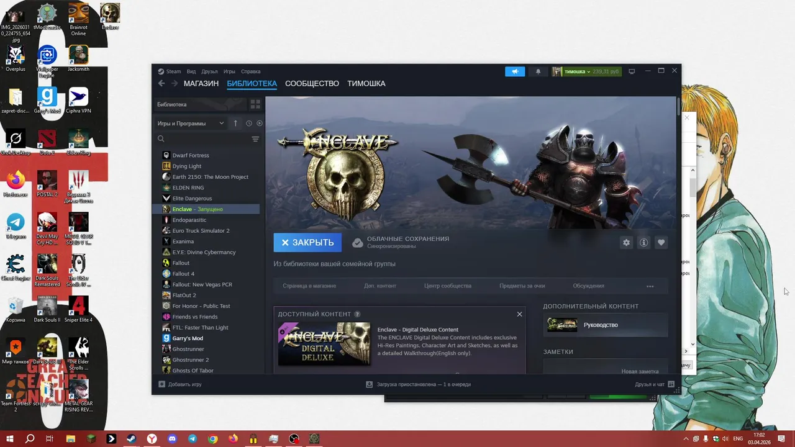Select Garry's Mod in the library list

pos(206,338)
